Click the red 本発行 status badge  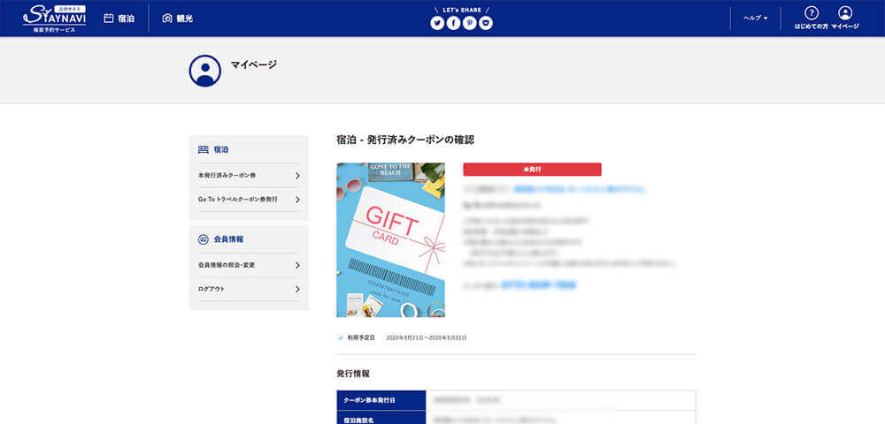coord(532,170)
